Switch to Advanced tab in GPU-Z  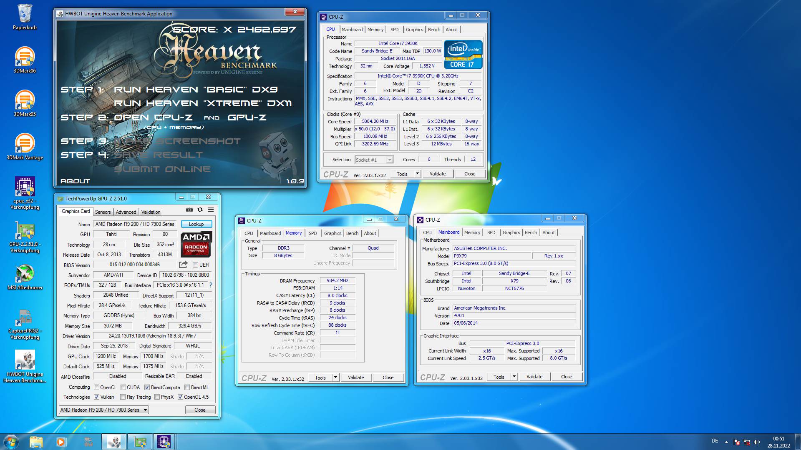click(x=126, y=212)
